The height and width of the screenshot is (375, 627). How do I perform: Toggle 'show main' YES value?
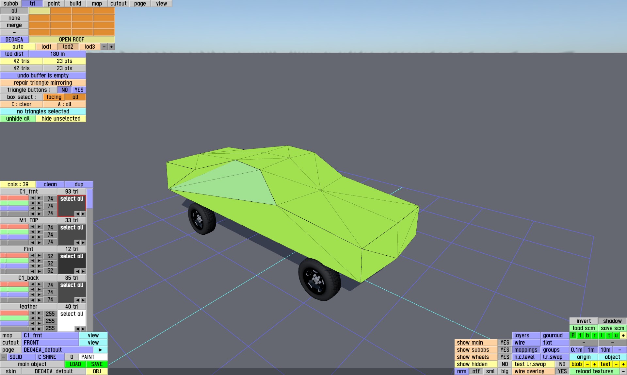tap(505, 343)
